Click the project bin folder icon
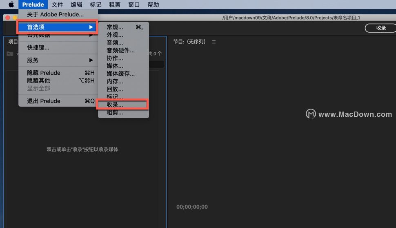 point(10,54)
